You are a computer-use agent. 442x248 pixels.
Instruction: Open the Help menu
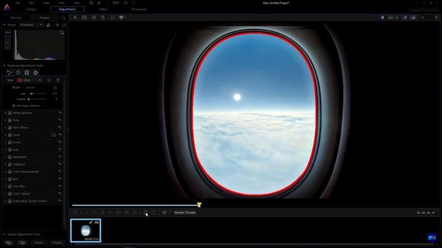(x=77, y=3)
